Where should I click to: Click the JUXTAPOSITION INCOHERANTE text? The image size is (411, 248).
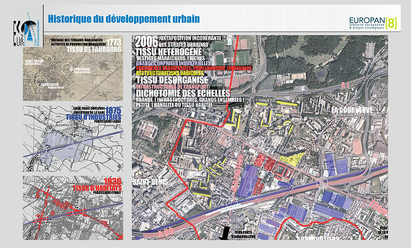click(190, 38)
